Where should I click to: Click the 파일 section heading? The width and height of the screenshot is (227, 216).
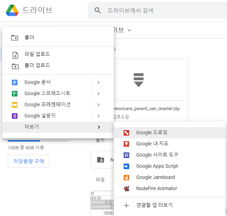(x=100, y=180)
